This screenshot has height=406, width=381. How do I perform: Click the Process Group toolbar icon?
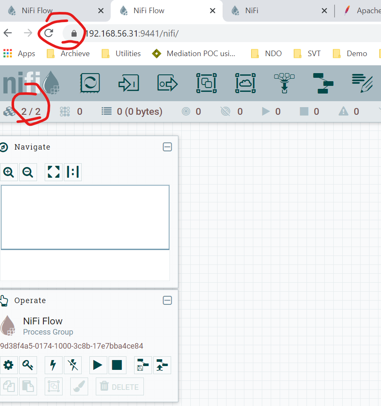click(x=206, y=83)
